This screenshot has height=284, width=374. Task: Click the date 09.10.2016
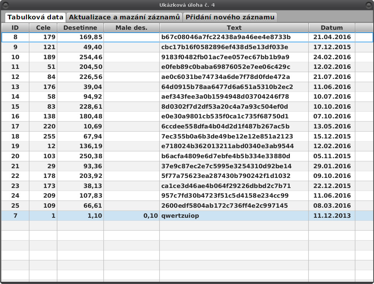(x=332, y=176)
